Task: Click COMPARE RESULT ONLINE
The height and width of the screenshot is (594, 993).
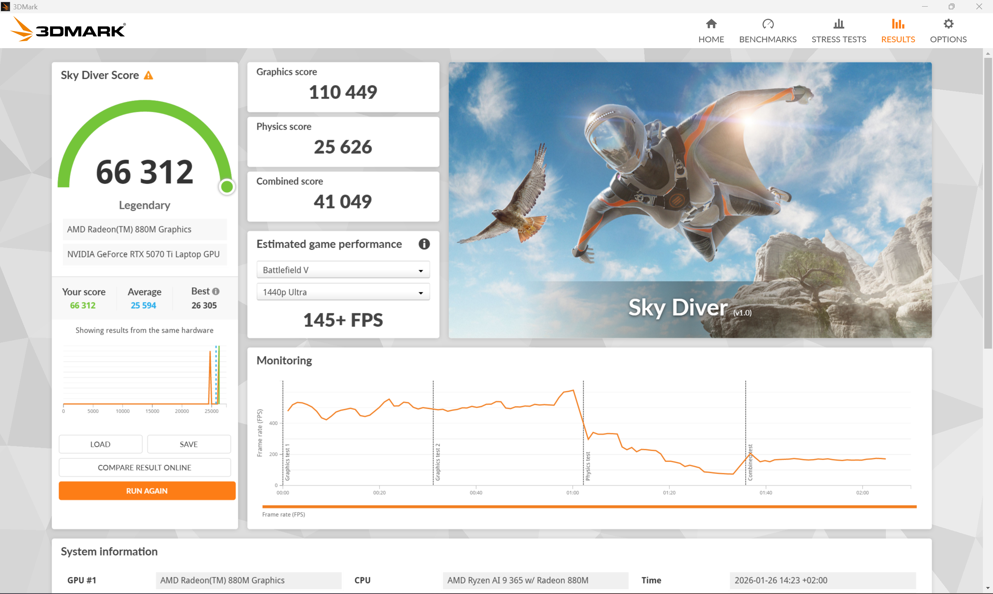Action: click(x=144, y=467)
